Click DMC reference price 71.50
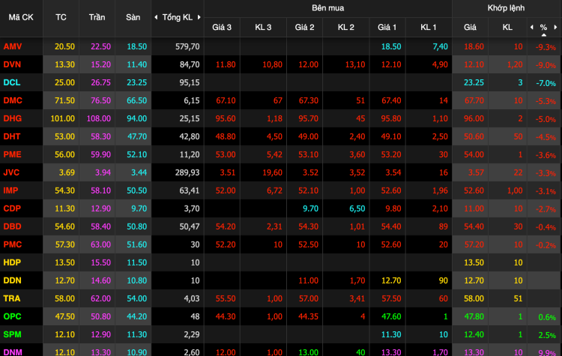This screenshot has height=356, width=562. [65, 100]
